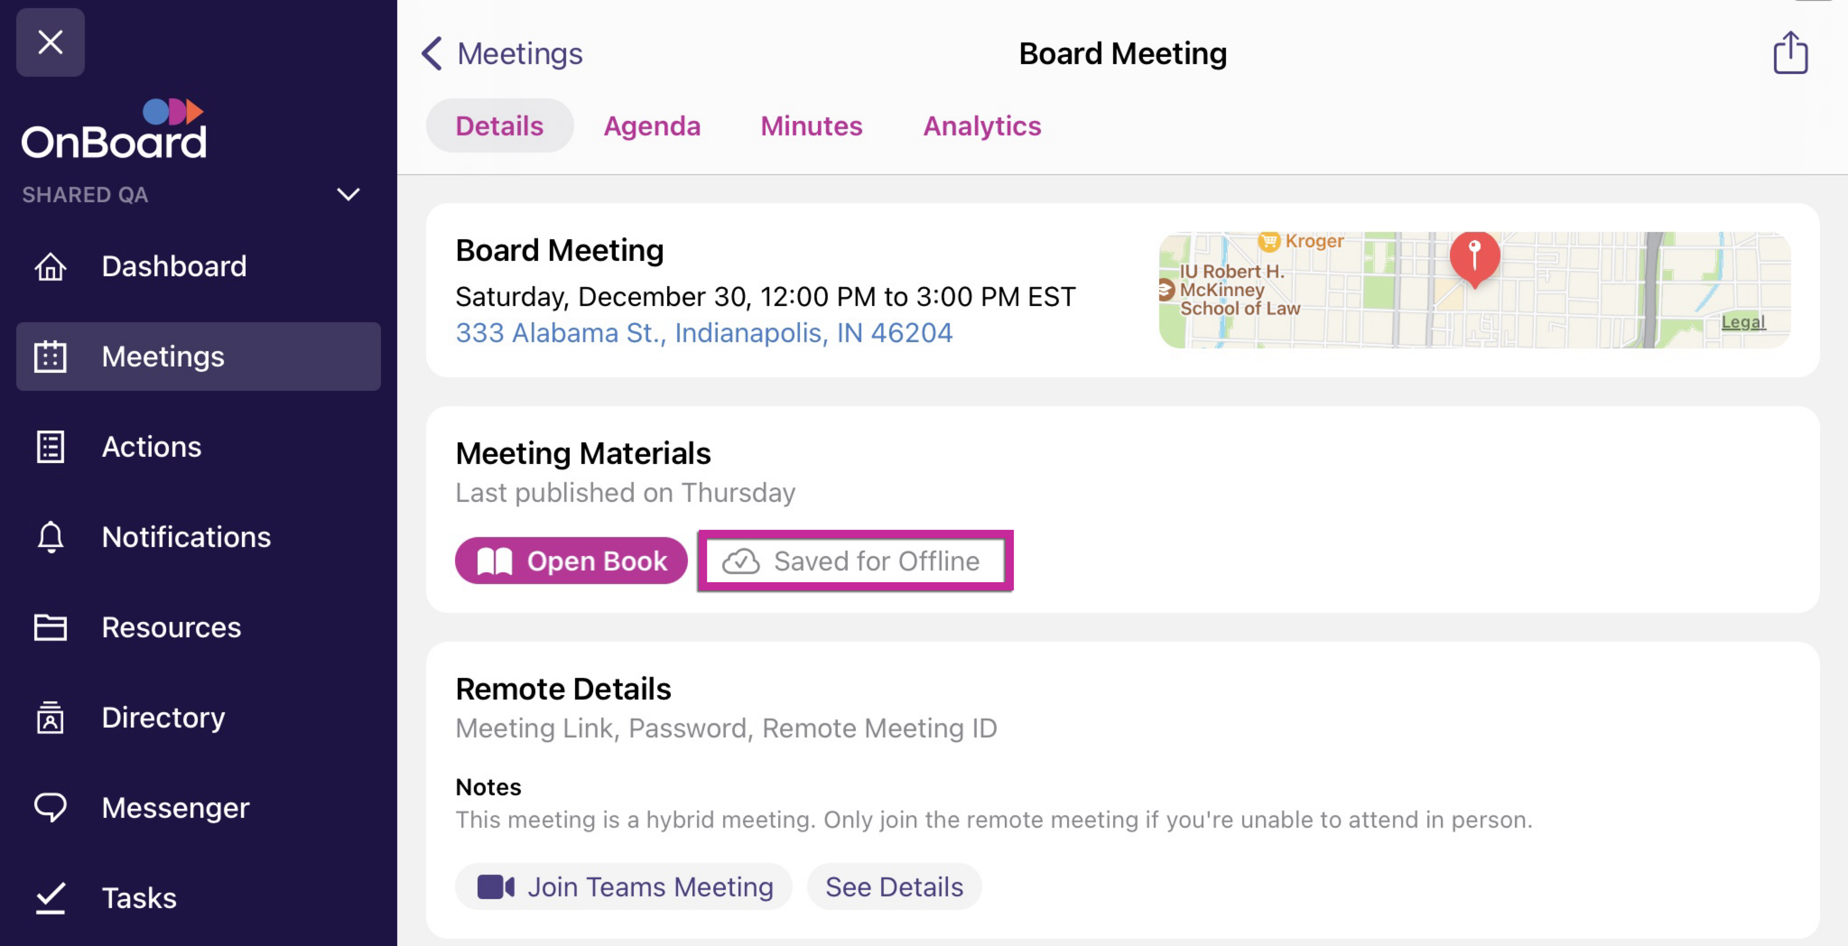Switch to the Agenda tab
1848x946 pixels.
click(x=651, y=126)
